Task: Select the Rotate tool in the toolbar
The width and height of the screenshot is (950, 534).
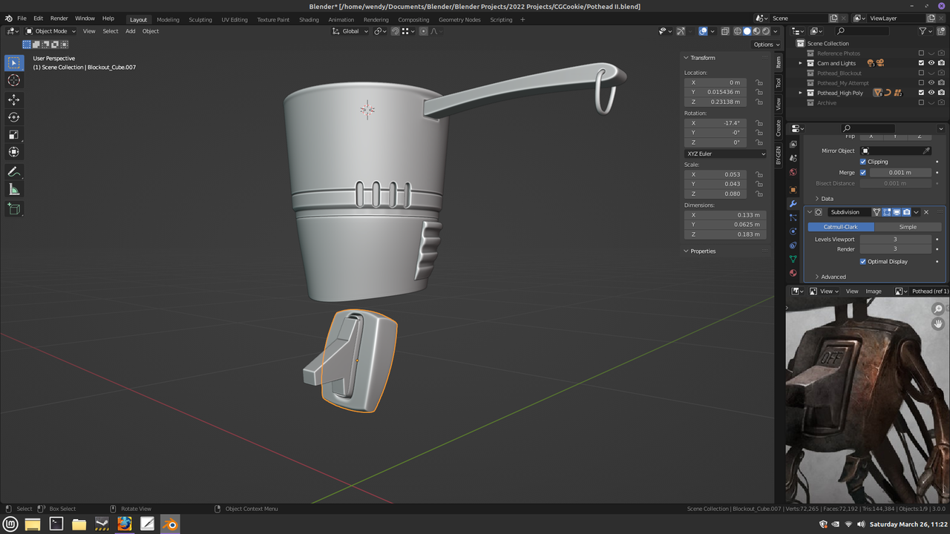Action: tap(14, 117)
